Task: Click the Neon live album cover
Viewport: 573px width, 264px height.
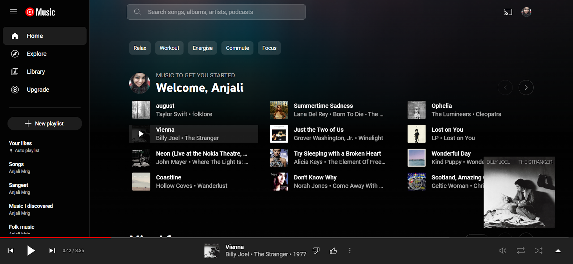Action: (141, 158)
